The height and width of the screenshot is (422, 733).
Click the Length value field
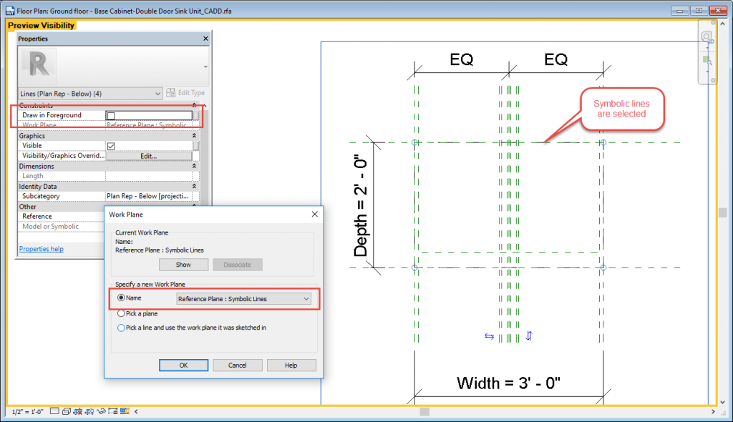[149, 176]
